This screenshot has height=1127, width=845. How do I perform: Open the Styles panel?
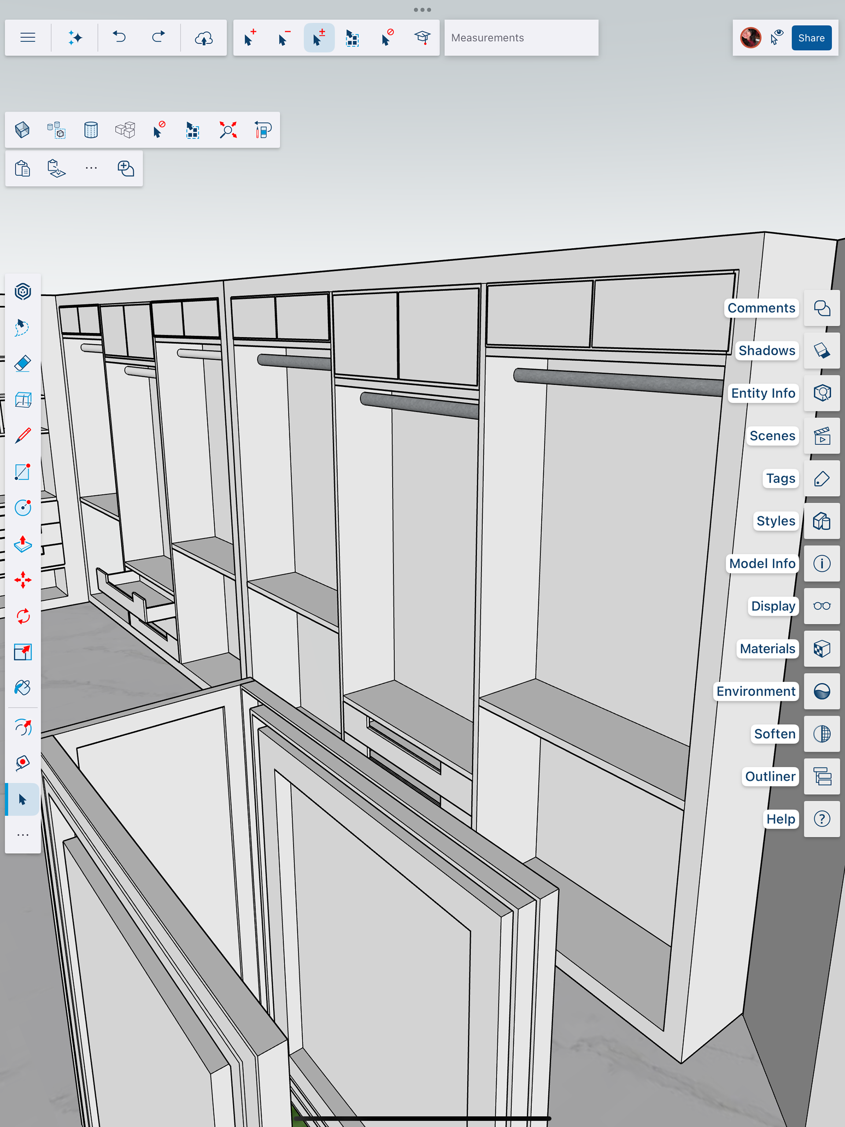pos(822,521)
